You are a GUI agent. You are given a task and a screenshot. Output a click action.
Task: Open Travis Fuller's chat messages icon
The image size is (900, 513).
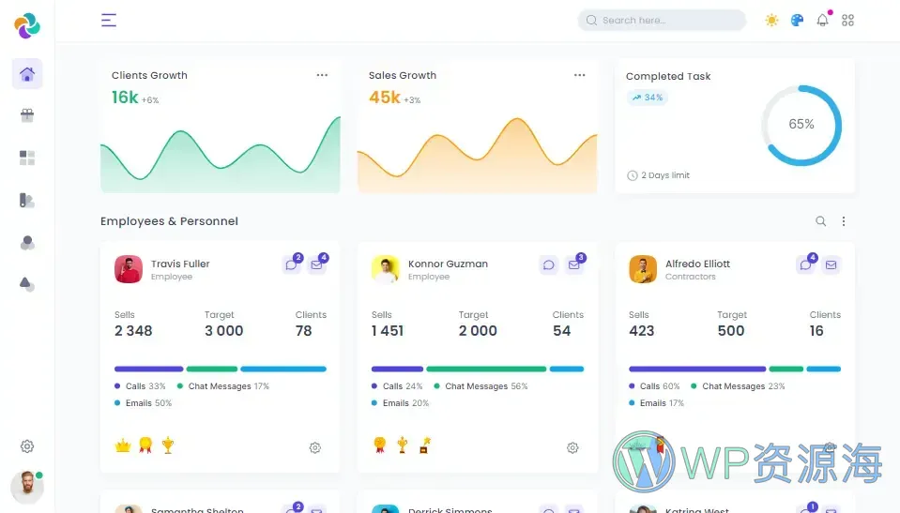click(x=292, y=265)
